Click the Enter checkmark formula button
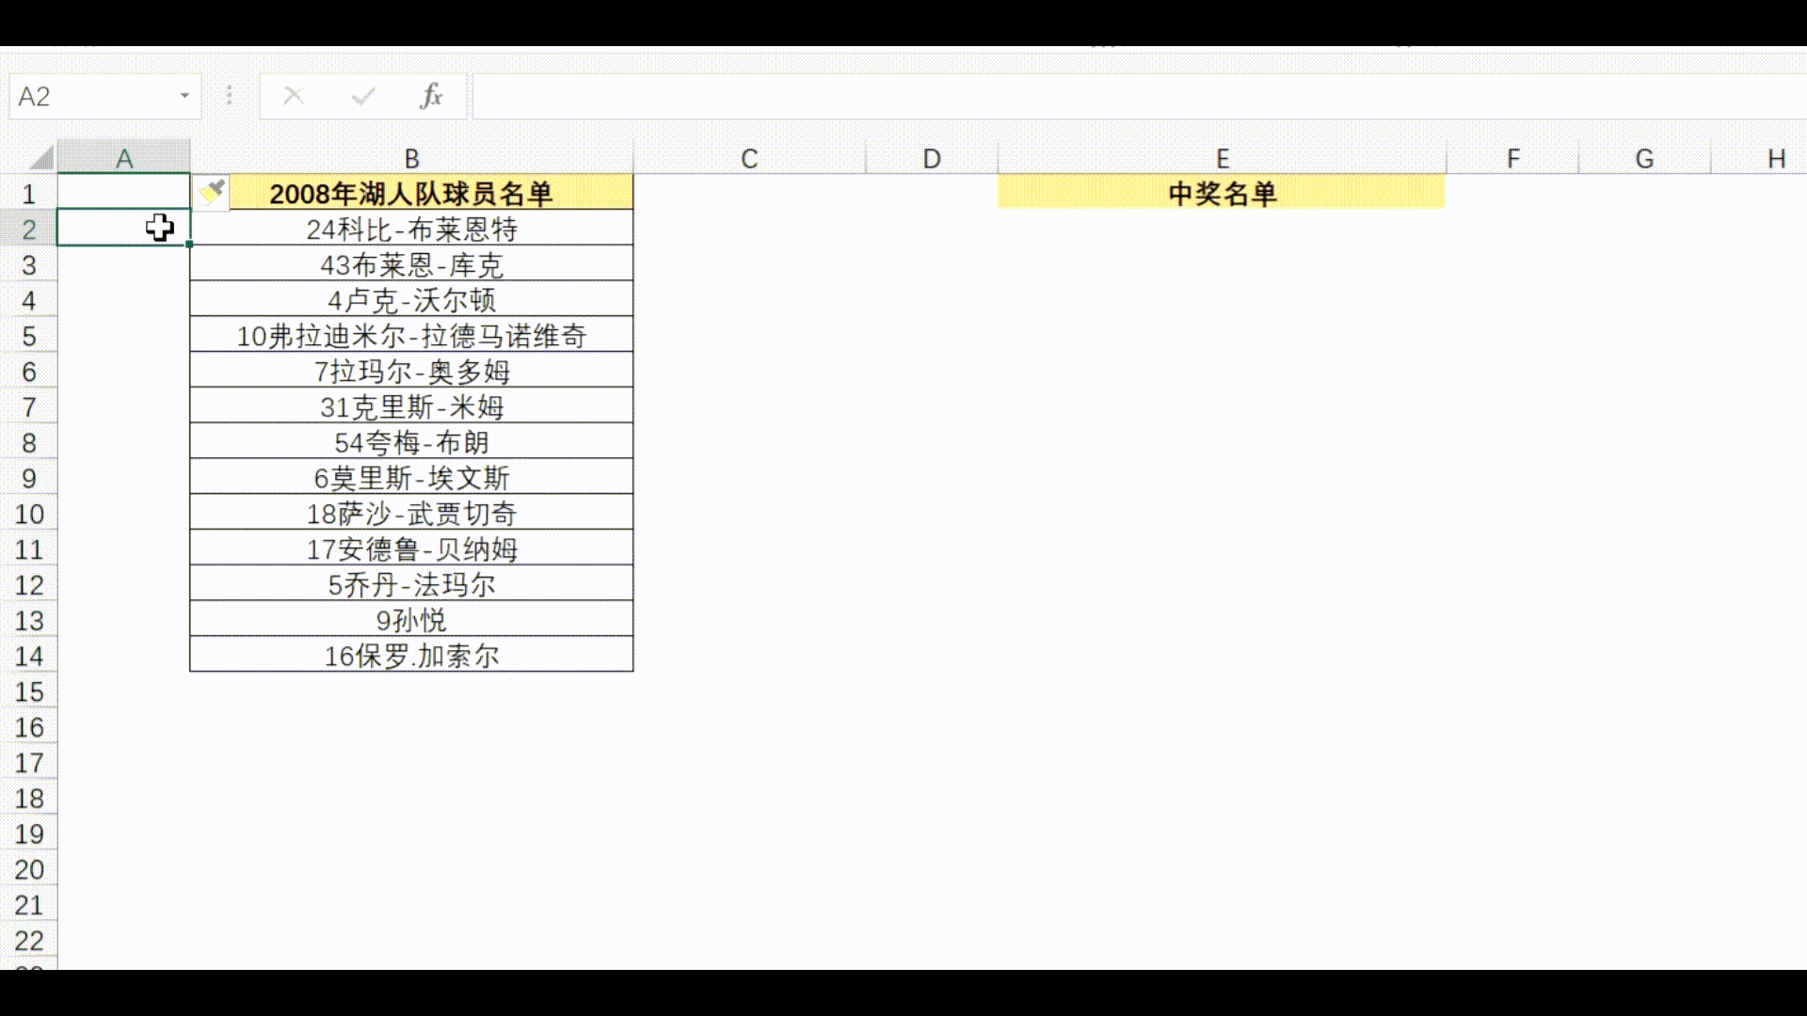1807x1016 pixels. (363, 96)
